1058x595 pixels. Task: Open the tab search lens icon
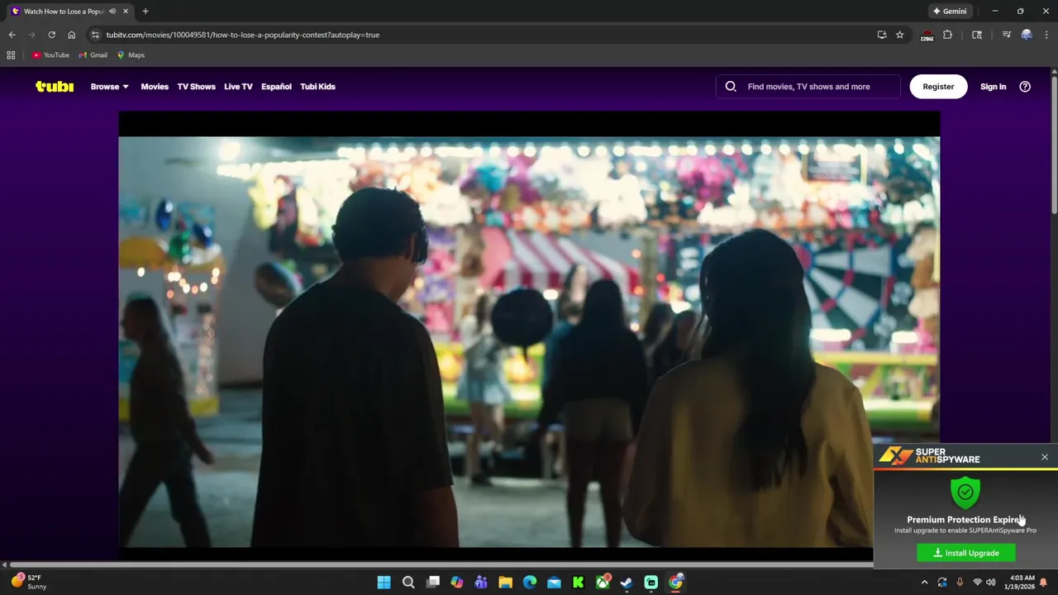(977, 35)
